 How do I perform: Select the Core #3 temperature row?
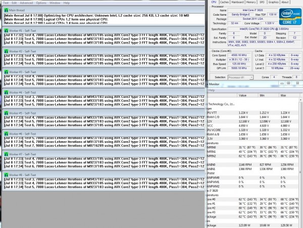[x=253, y=212]
